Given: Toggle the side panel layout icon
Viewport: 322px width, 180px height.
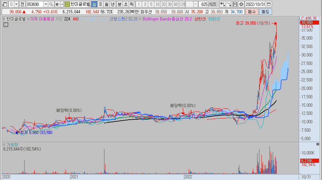Looking at the screenshot, I should coord(5,4).
